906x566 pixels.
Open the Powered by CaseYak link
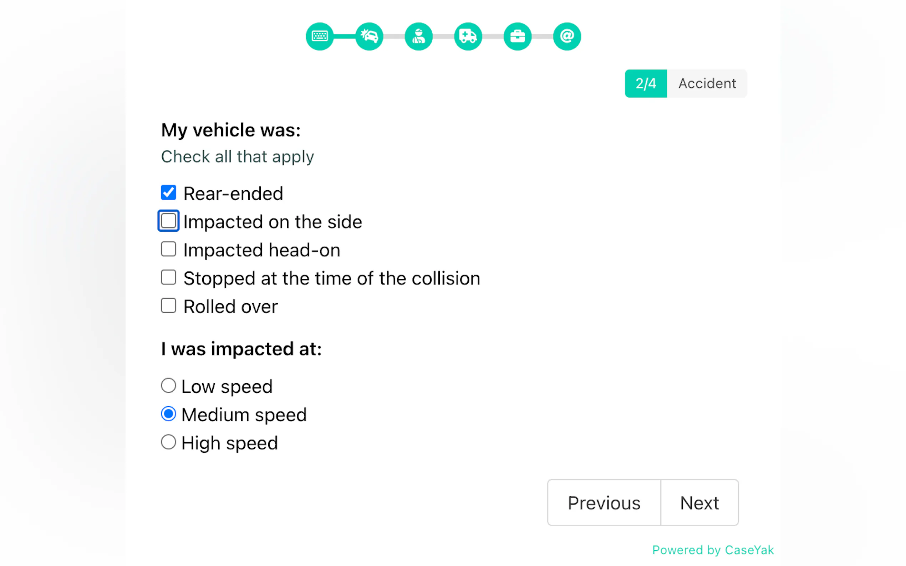tap(713, 550)
